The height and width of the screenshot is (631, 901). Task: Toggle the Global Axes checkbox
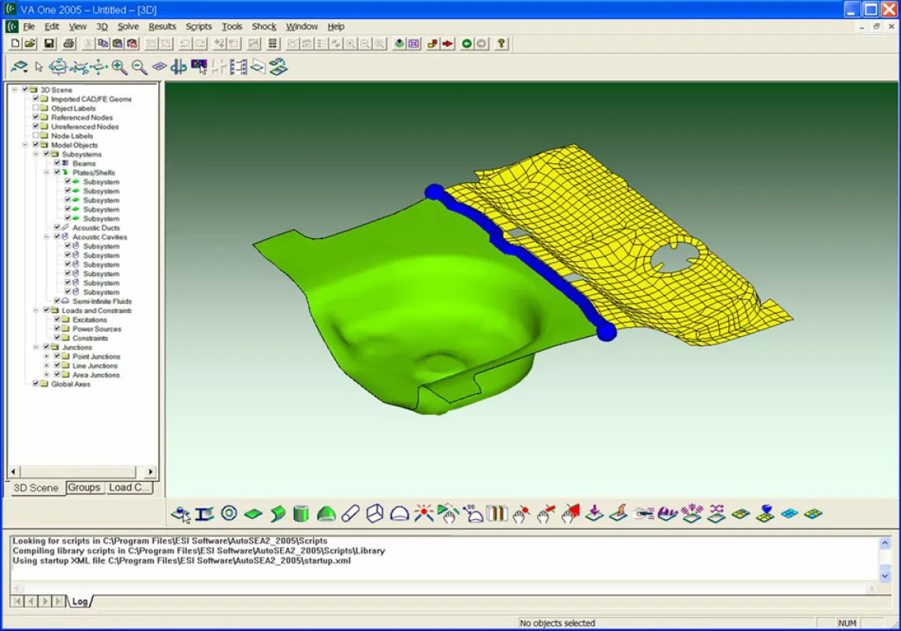click(x=35, y=384)
